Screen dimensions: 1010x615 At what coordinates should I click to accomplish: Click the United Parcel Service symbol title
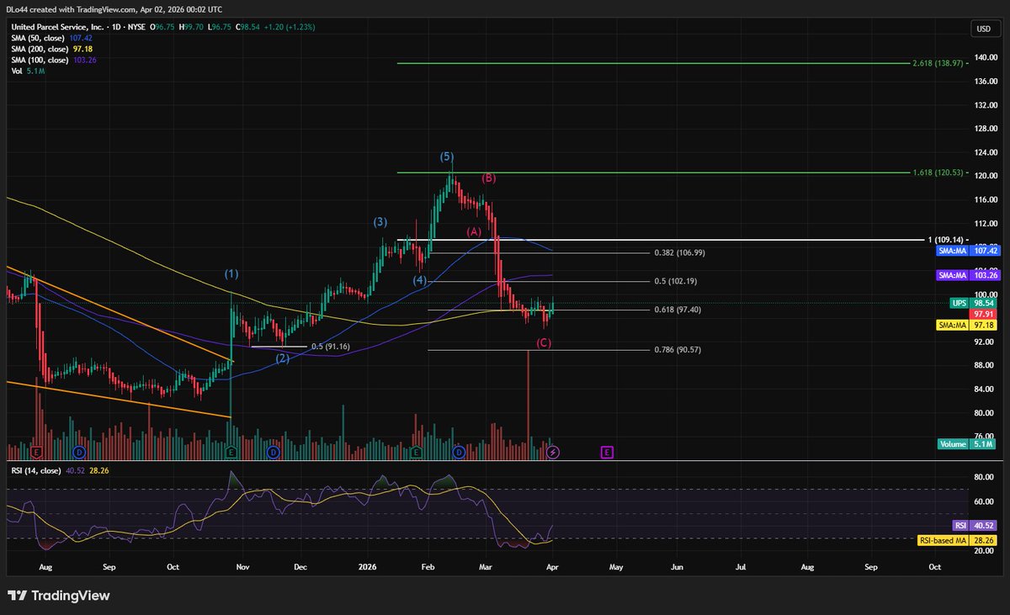pos(56,28)
